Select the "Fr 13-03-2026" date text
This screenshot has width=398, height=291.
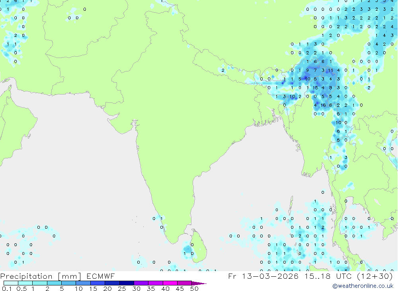(263, 276)
